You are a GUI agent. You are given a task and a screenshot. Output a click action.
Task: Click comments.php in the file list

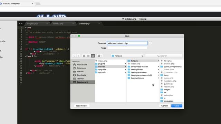click(x=171, y=72)
